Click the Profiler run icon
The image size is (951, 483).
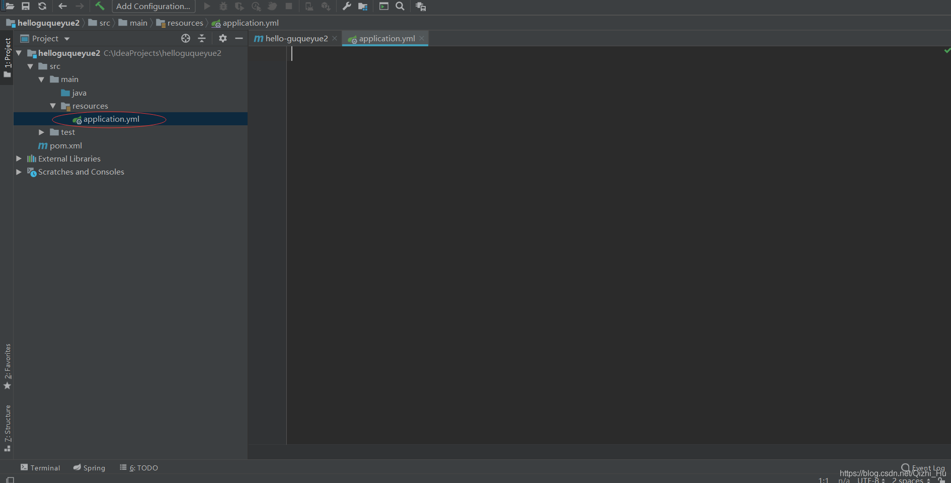(256, 6)
